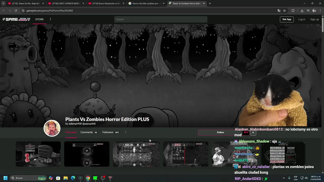Viewport: 324px width, 182px height.
Task: Bookmark this page with the star
Action: coord(285,11)
